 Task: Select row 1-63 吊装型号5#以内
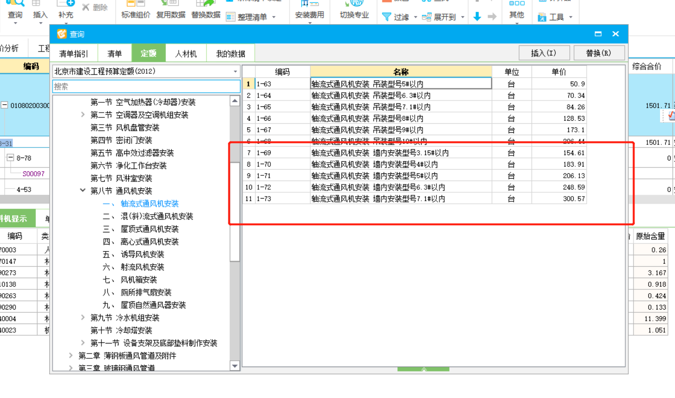pos(414,84)
